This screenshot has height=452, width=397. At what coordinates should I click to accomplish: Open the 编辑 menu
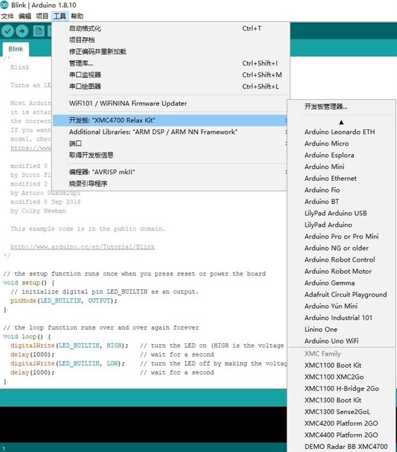pyautogui.click(x=25, y=16)
